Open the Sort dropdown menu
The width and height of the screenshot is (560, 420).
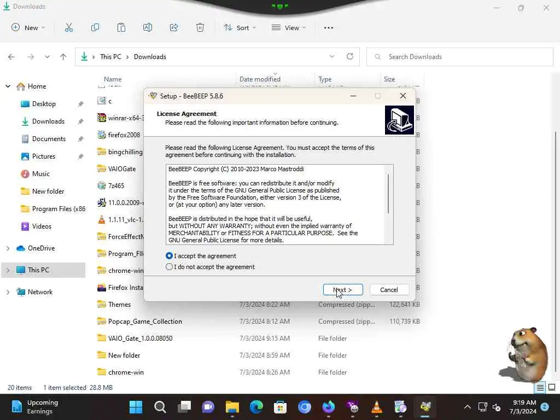240,27
